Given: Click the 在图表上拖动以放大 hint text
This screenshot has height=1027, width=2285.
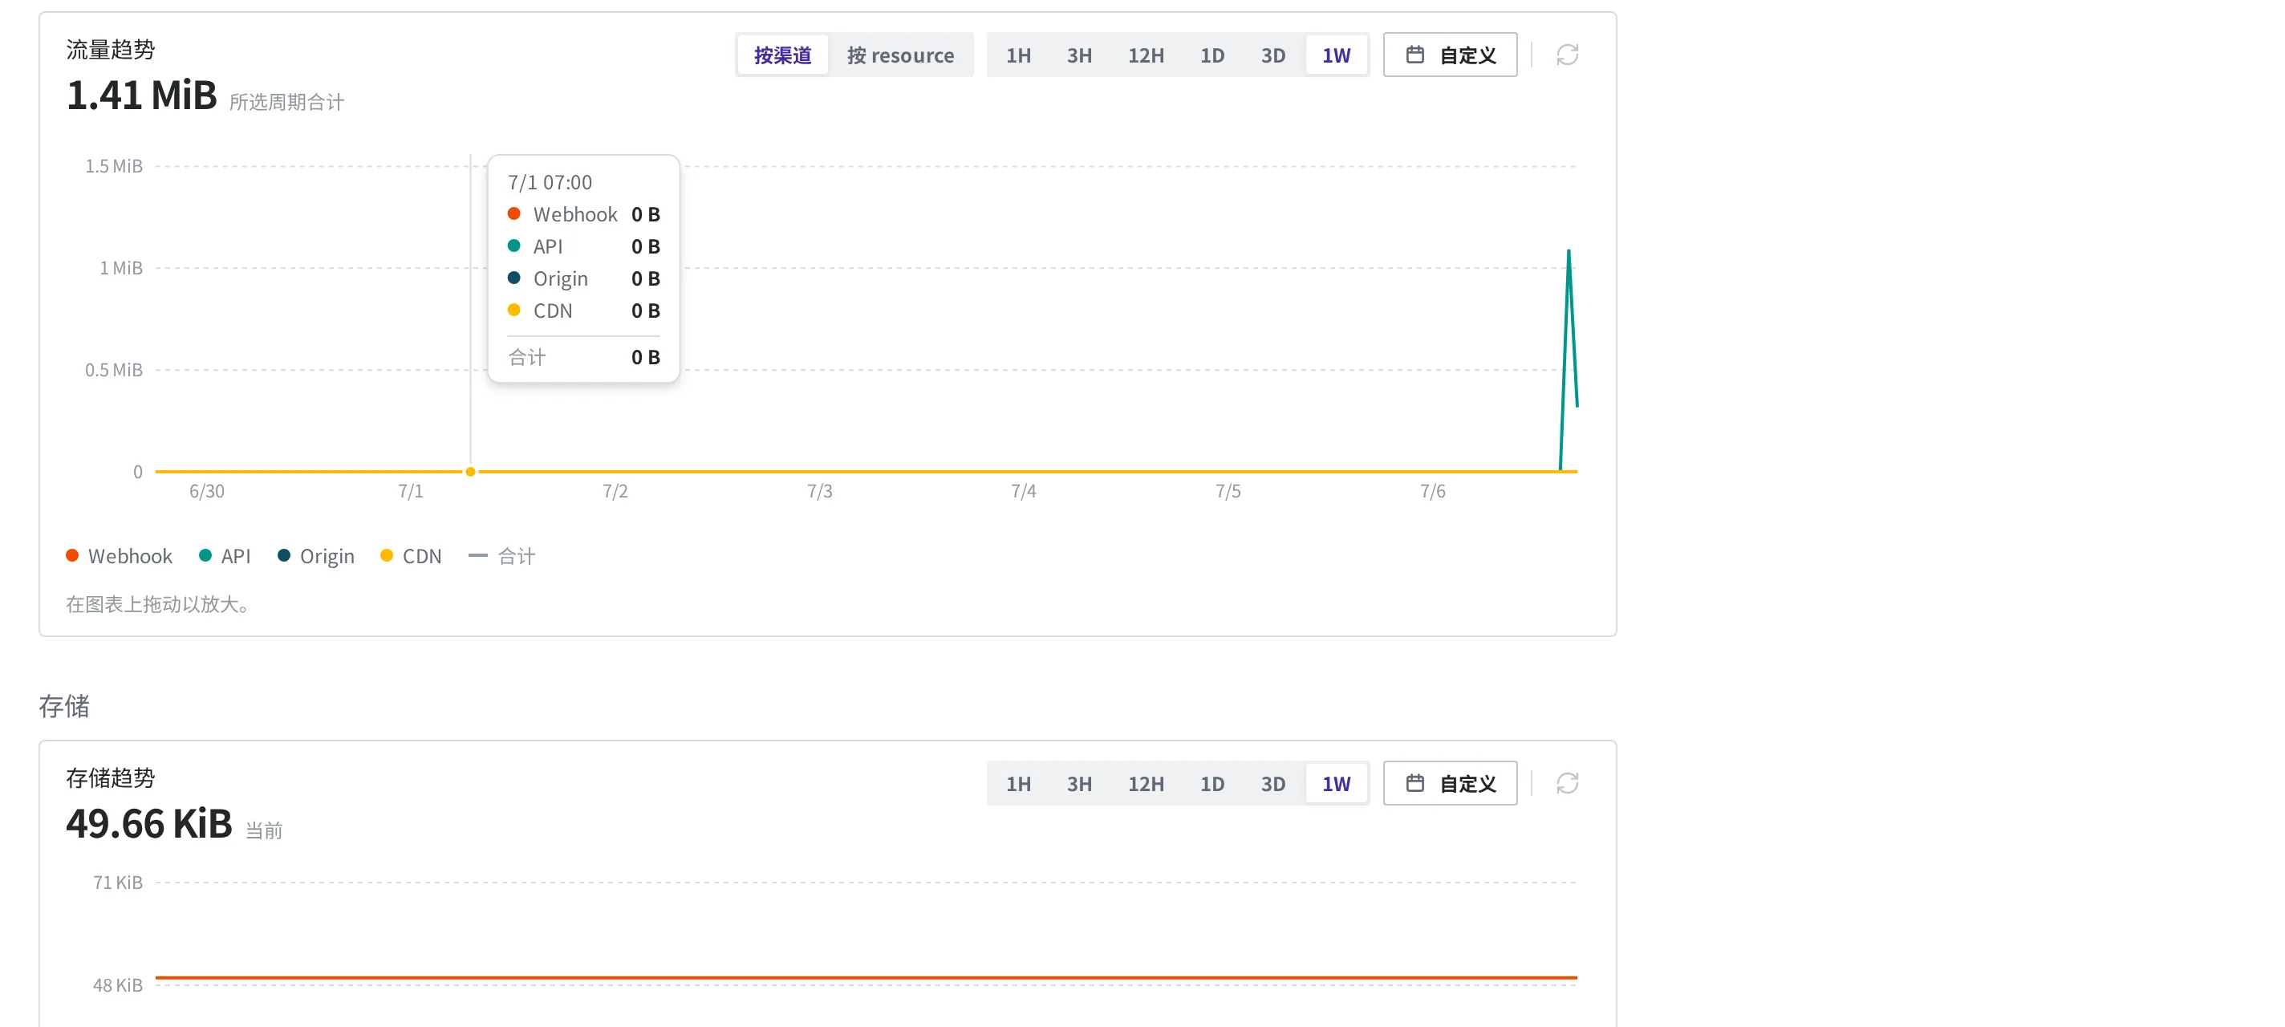Looking at the screenshot, I should tap(160, 605).
